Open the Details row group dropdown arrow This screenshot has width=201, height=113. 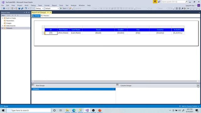click(114, 89)
